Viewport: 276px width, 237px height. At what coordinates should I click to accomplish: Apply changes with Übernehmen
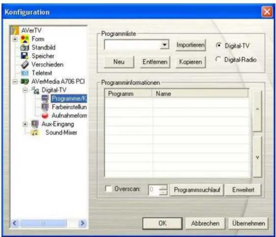pos(248,223)
